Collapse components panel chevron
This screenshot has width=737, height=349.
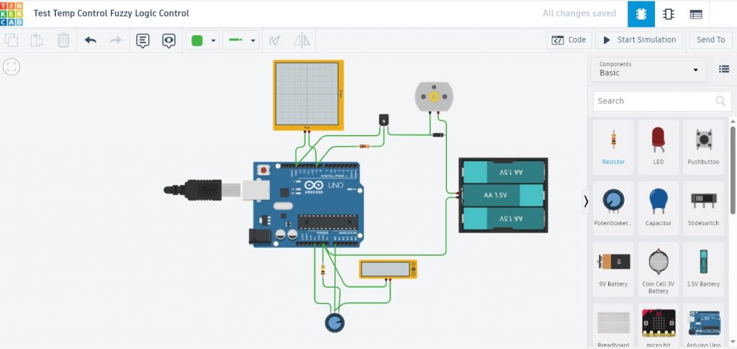pyautogui.click(x=586, y=201)
